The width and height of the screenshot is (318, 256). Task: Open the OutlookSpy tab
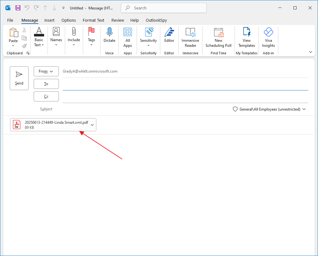coord(156,20)
